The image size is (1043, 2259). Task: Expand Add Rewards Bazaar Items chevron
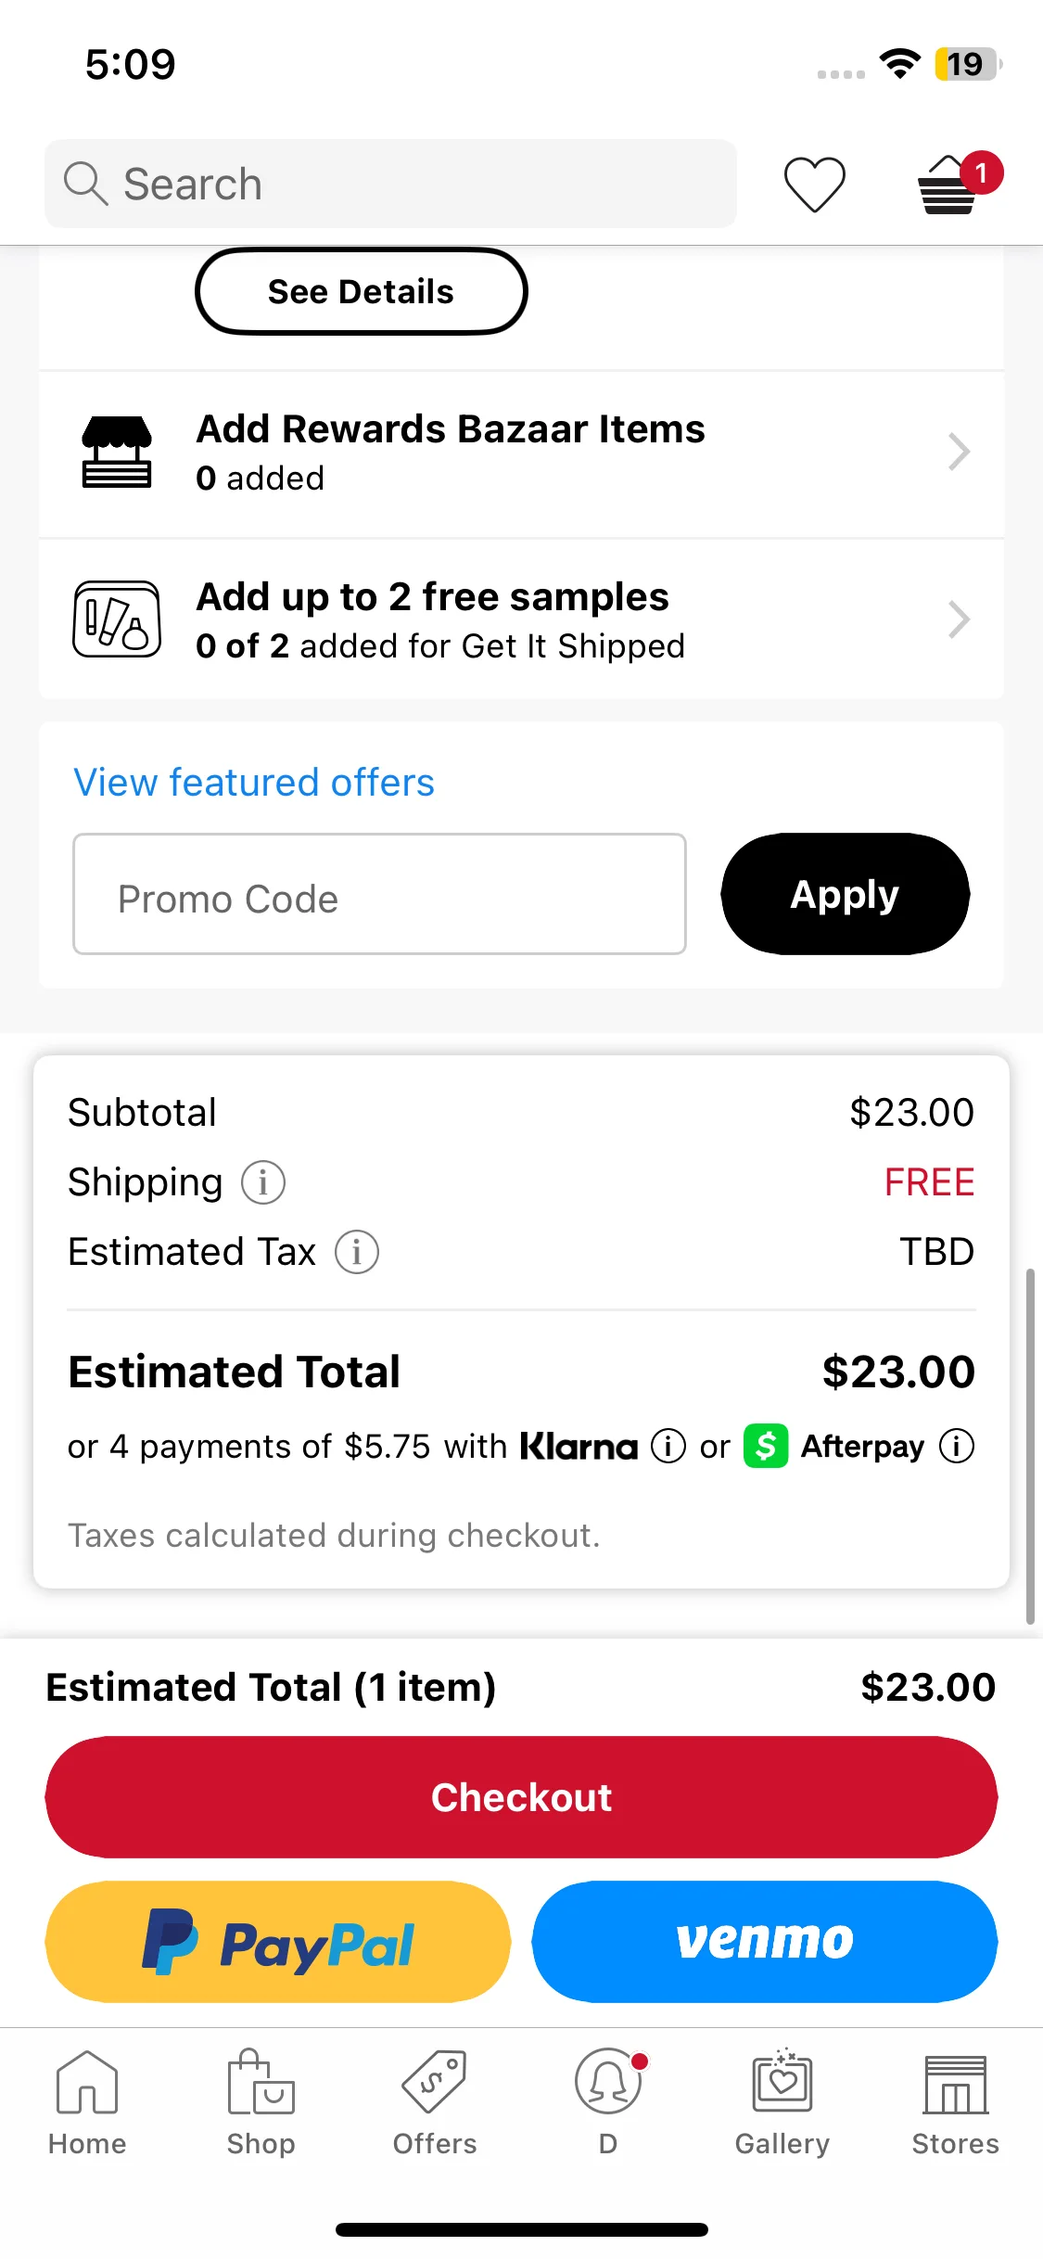pos(960,453)
